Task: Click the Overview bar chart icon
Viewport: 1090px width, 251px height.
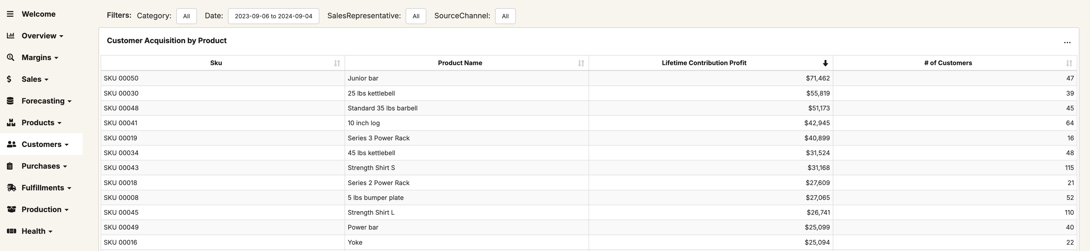Action: (11, 35)
